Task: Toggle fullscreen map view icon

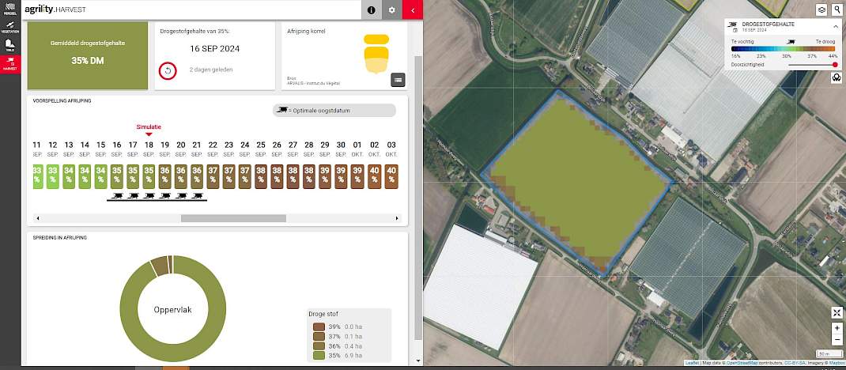Action: click(837, 313)
